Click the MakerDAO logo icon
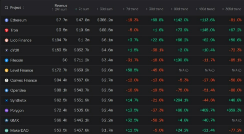244x134 pixels. [x=7, y=130]
